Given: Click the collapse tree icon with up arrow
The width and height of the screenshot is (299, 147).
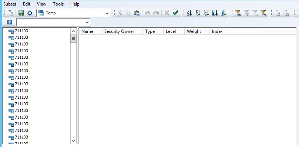Looking at the screenshot, I should pyautogui.click(x=286, y=13).
